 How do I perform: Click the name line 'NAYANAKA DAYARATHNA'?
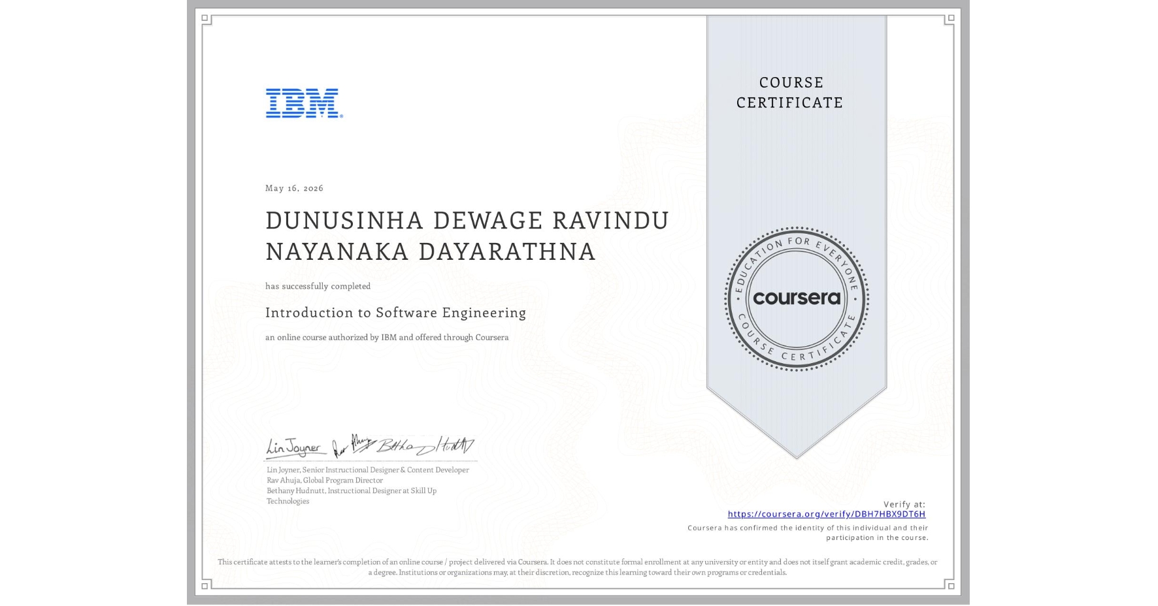(431, 252)
